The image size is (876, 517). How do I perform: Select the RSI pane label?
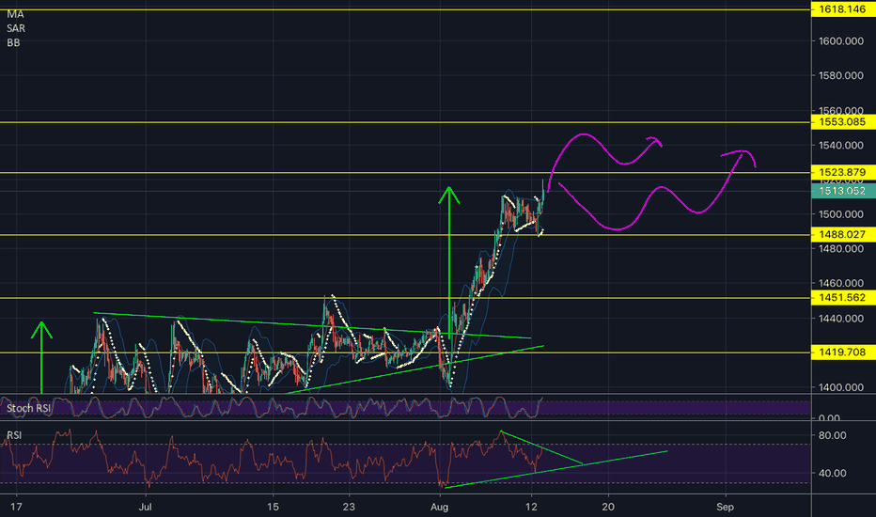14,435
